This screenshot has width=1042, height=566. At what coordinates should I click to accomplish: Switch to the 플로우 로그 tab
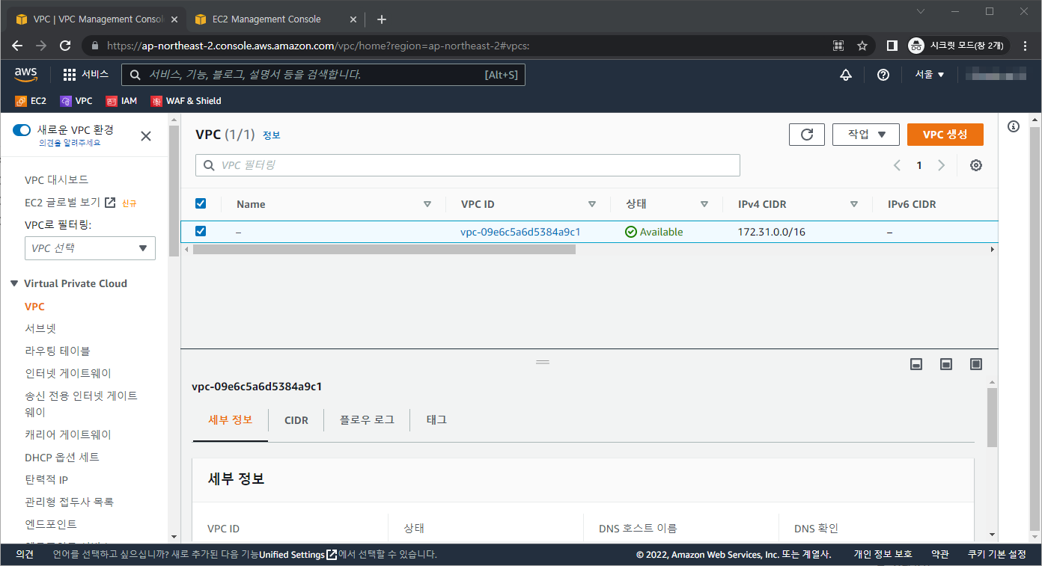(367, 419)
